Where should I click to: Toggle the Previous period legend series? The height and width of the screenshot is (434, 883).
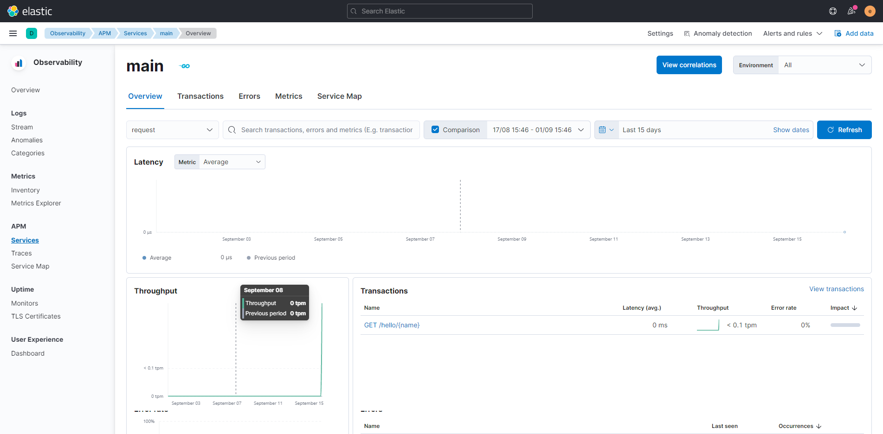[x=271, y=258]
